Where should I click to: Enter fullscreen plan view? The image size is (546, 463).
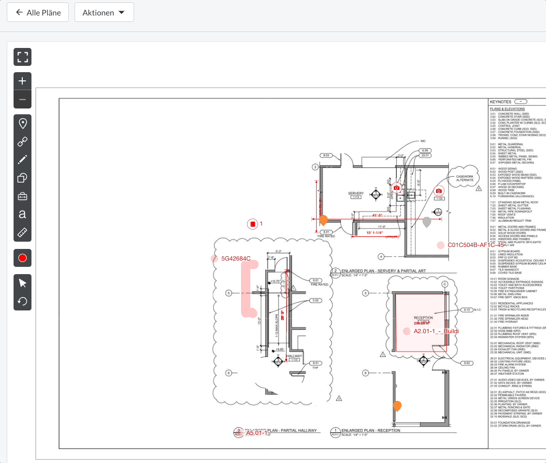pos(22,57)
